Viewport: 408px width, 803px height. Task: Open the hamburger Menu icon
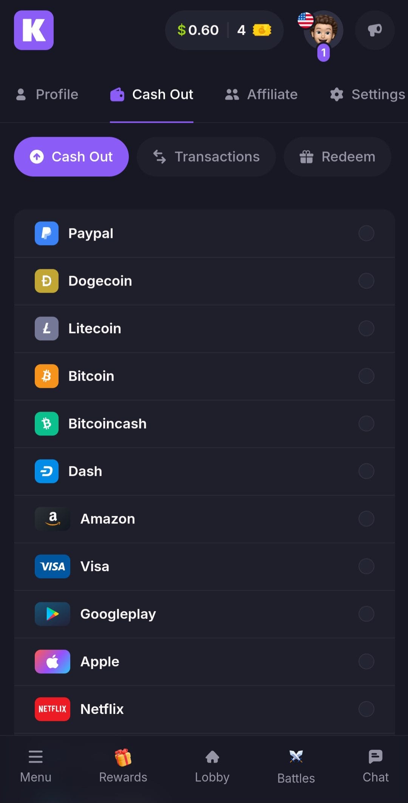tap(36, 757)
